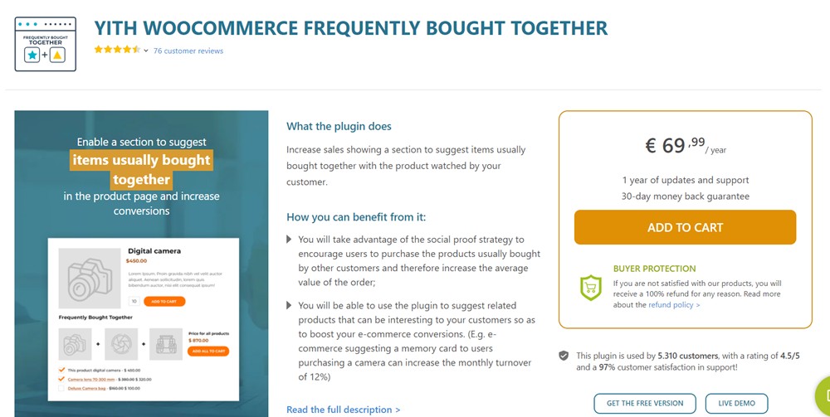Click the camera bag product thumbnail

[165, 343]
